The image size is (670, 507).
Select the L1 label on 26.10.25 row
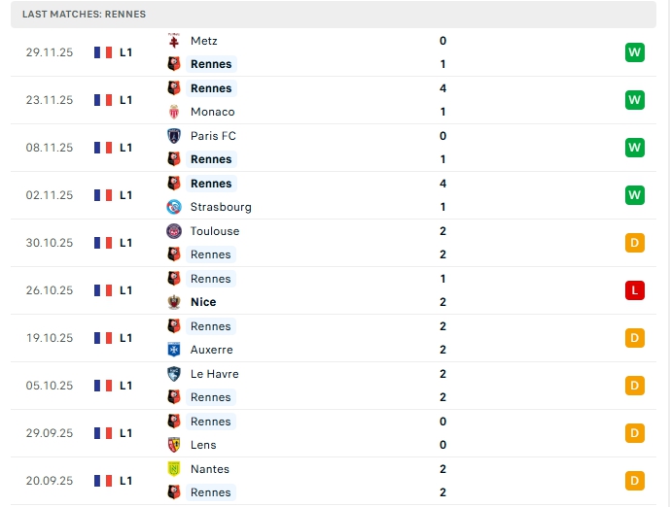(126, 290)
